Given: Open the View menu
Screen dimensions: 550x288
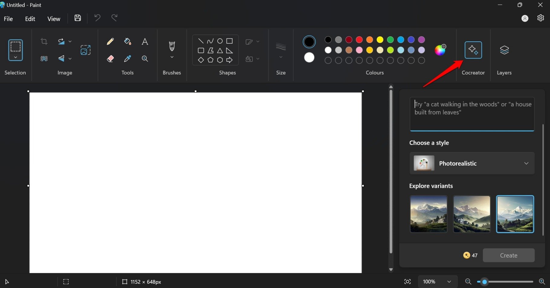Looking at the screenshot, I should coord(53,18).
